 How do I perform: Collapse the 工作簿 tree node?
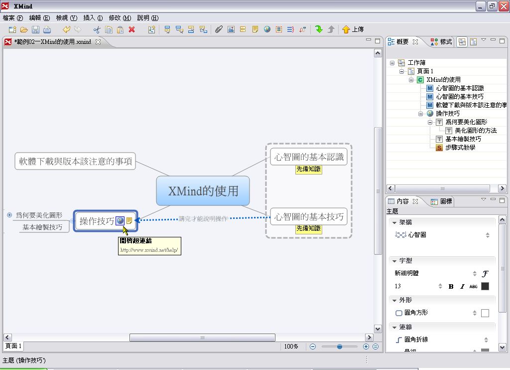click(x=392, y=63)
